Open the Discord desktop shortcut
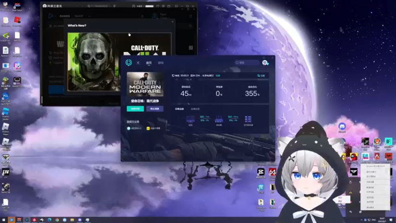Viewport: 396px width, 223px height. pos(342,127)
